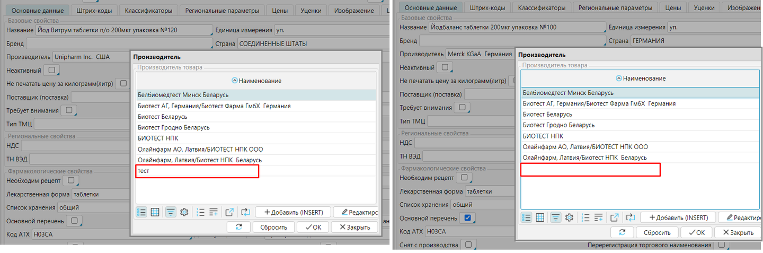This screenshot has width=763, height=253.
Task: Collapse Наименование column header in Йод Витрум dialog
Action: (x=235, y=81)
